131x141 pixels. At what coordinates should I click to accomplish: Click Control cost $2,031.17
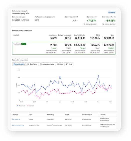pyautogui.click(x=109, y=38)
